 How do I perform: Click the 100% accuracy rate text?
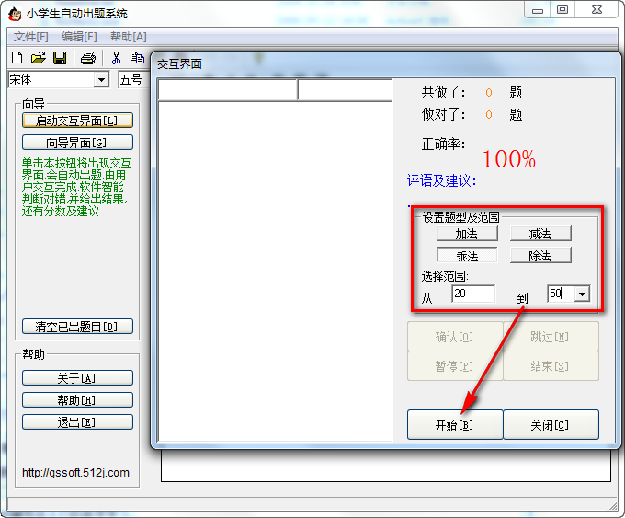pyautogui.click(x=509, y=159)
